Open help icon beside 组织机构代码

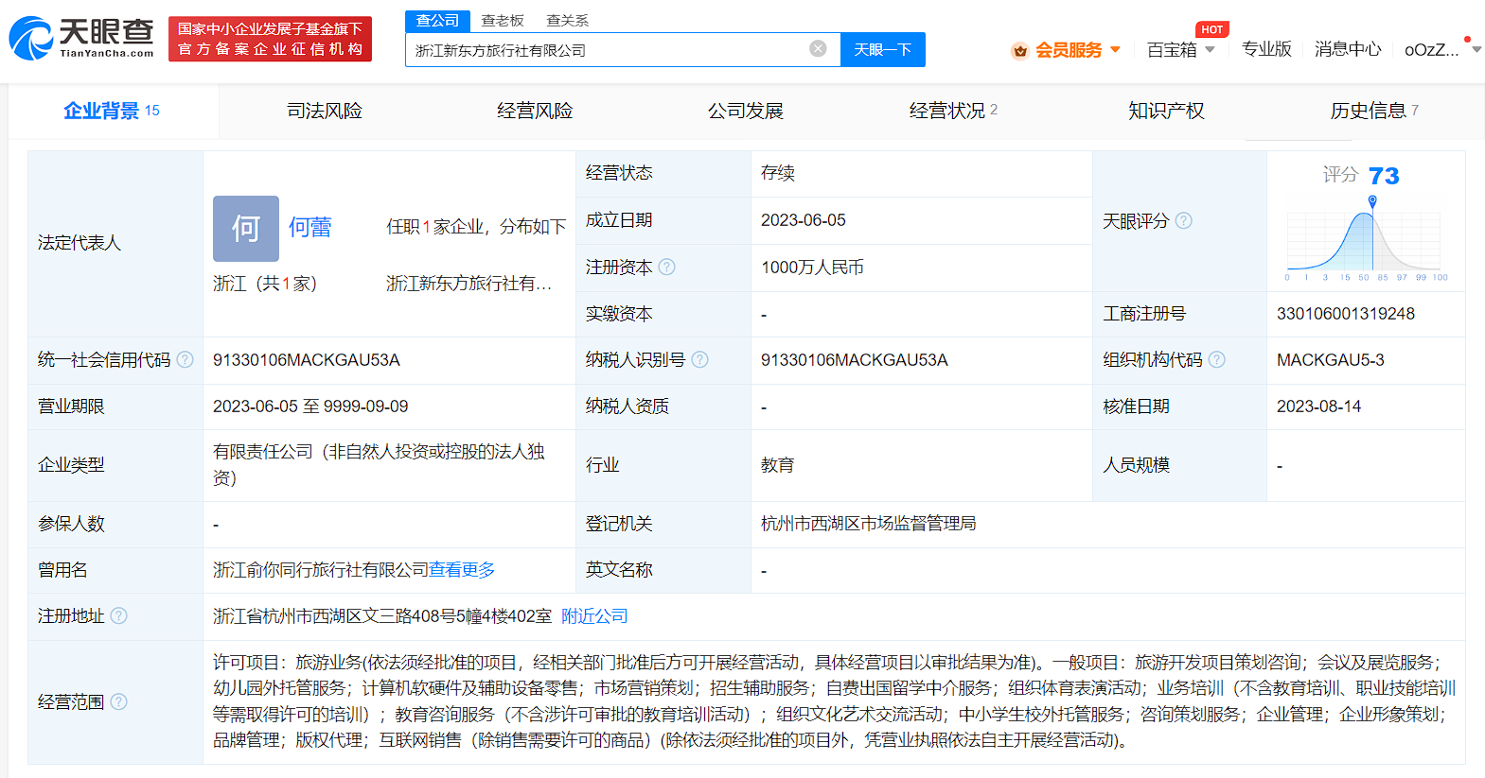coord(1217,359)
